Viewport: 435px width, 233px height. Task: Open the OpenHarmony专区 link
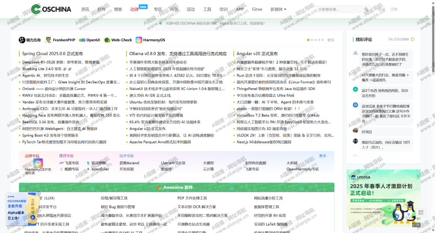303,169
